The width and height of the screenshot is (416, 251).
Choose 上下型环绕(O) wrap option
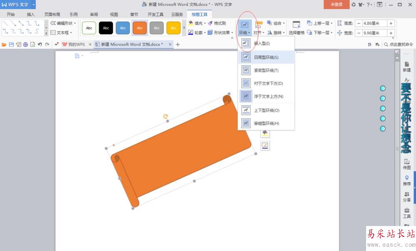pyautogui.click(x=266, y=110)
